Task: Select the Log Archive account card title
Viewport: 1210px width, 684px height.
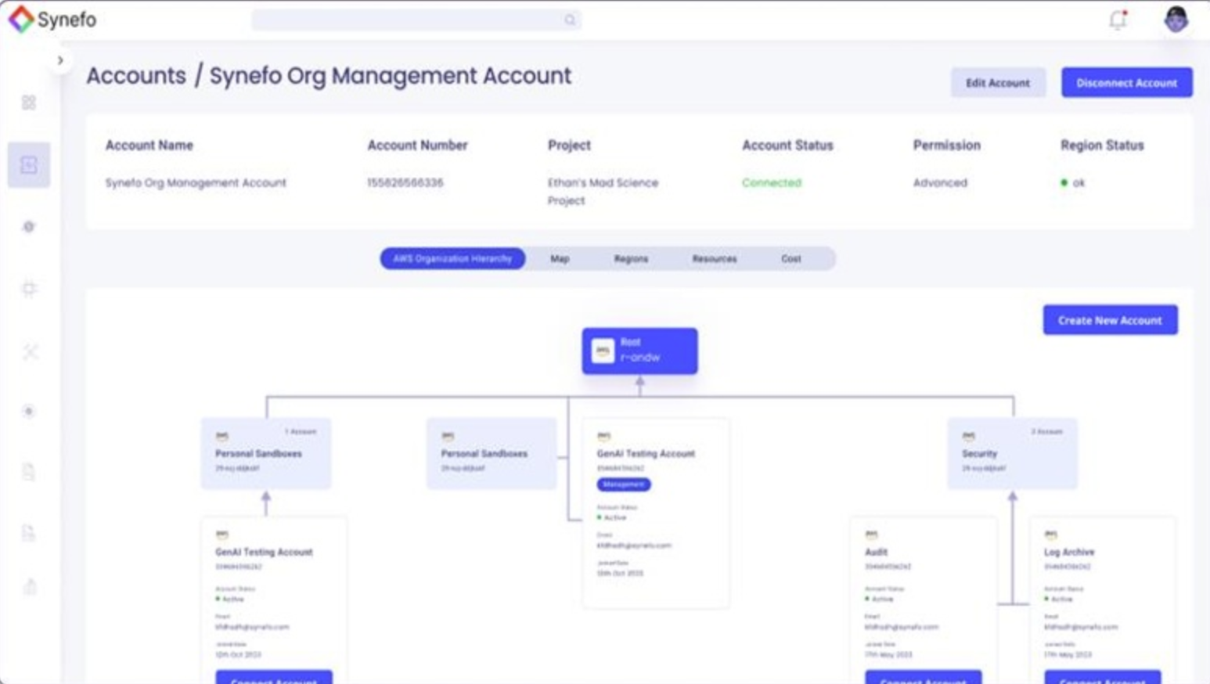Action: pyautogui.click(x=1069, y=552)
